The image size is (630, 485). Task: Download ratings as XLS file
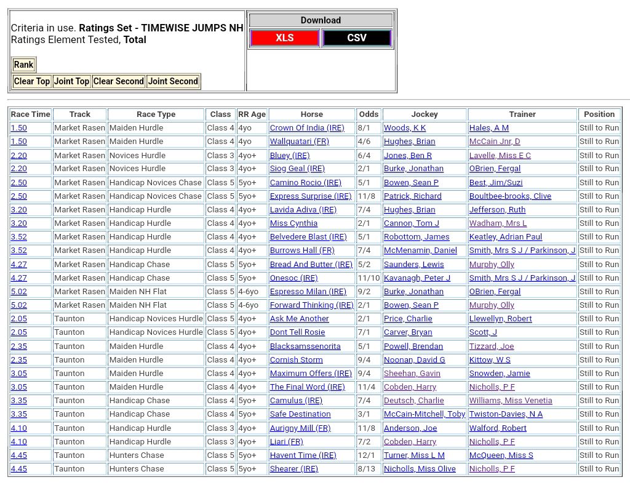click(284, 38)
